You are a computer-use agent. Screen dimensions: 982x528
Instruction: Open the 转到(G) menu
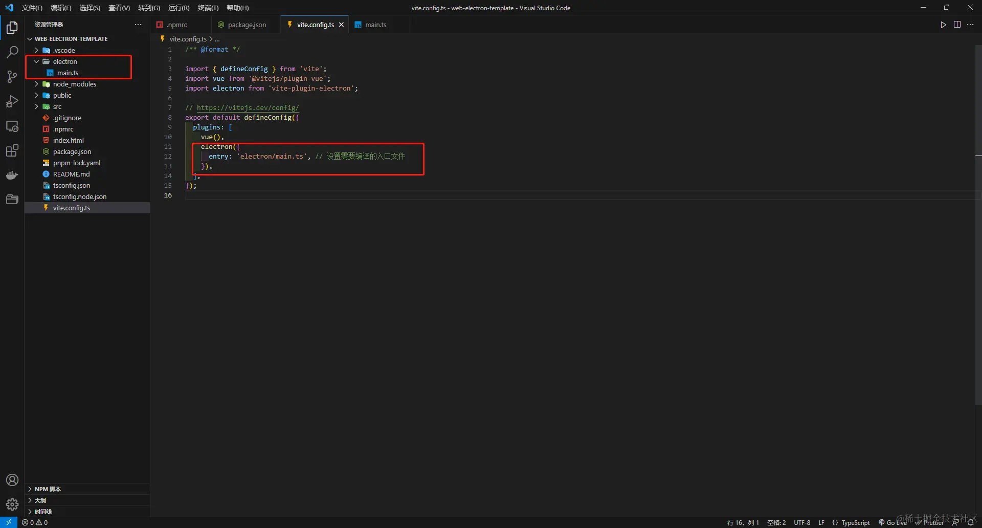(x=149, y=8)
